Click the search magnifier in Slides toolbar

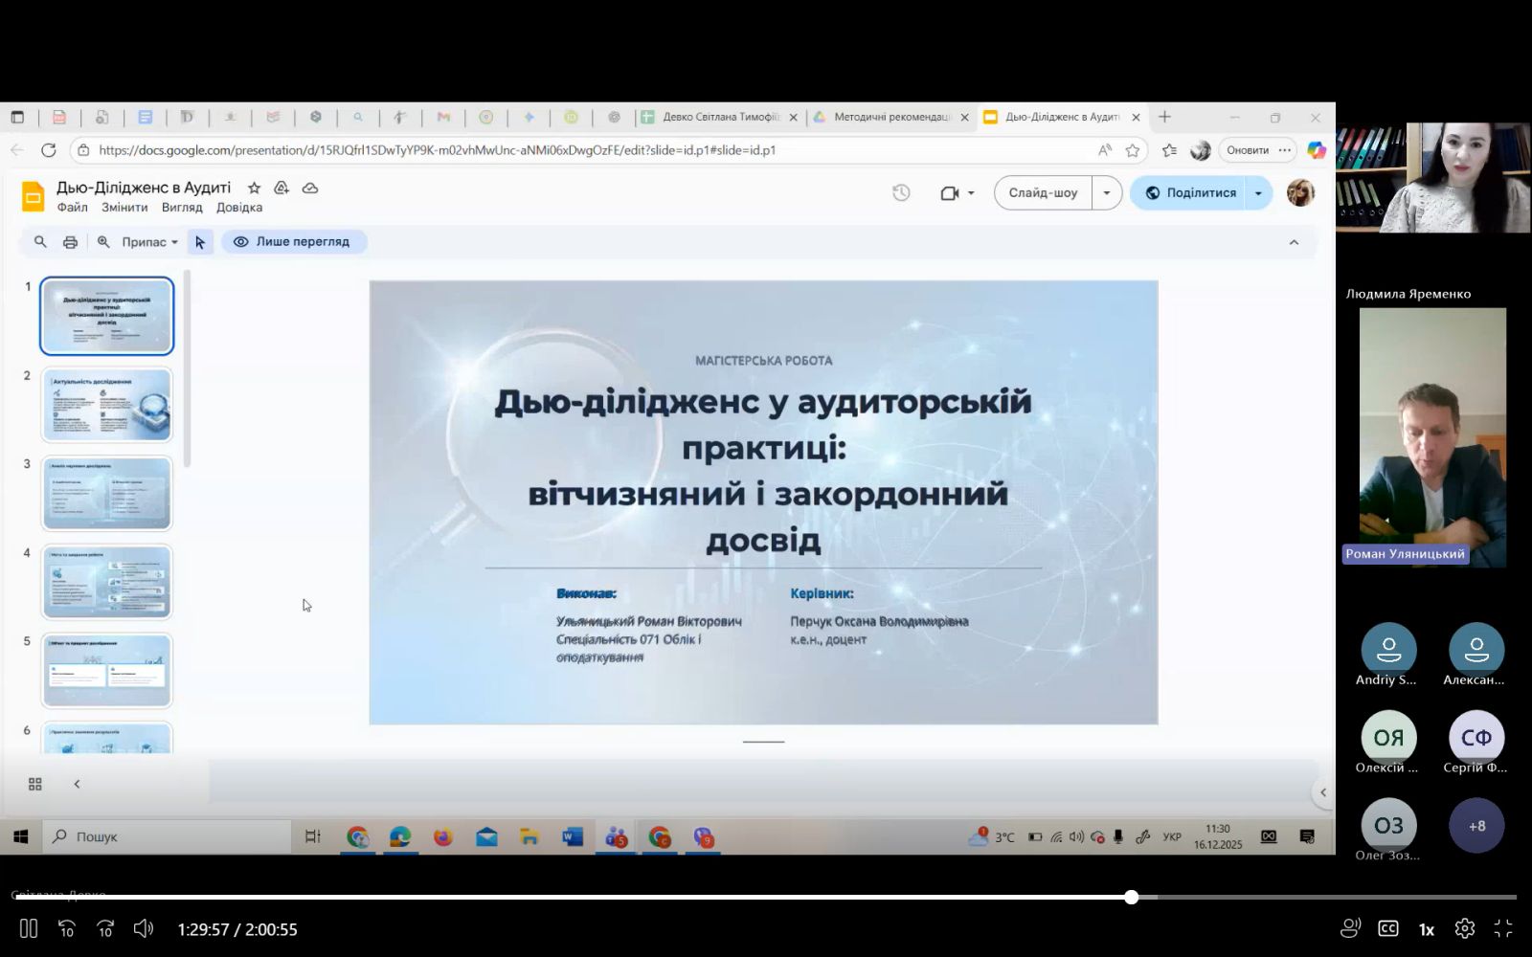click(x=40, y=242)
